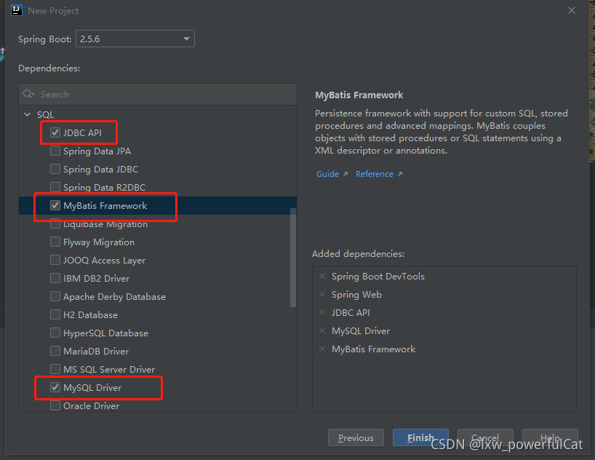Enable the Spring Data R2DBC checkbox

coord(55,187)
